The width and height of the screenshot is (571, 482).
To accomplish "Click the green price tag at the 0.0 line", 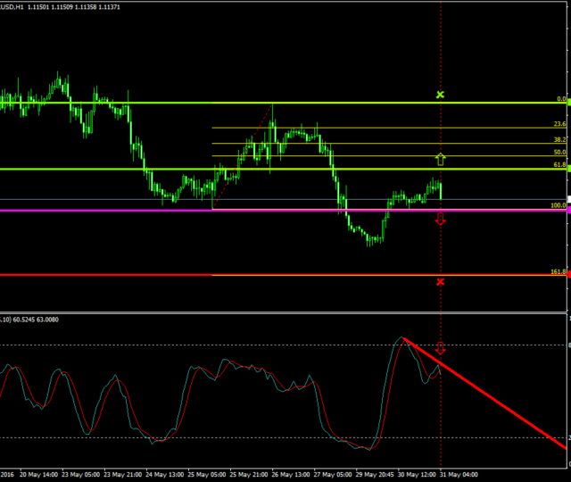I will point(568,104).
